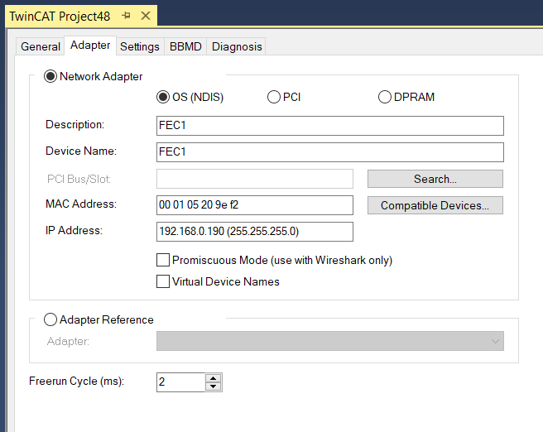The width and height of the screenshot is (543, 432).
Task: Expand the Adapter reference dropdown
Action: (330, 341)
